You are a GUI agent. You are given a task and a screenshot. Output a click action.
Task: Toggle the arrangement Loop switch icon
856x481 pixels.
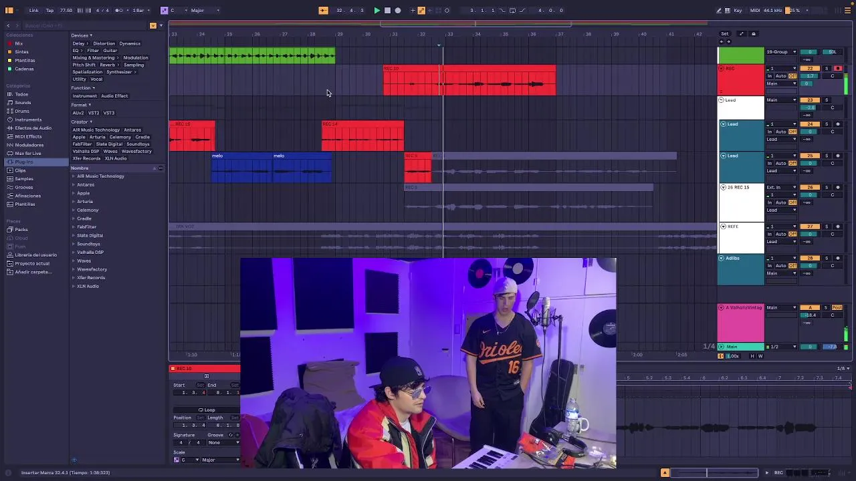pos(512,10)
